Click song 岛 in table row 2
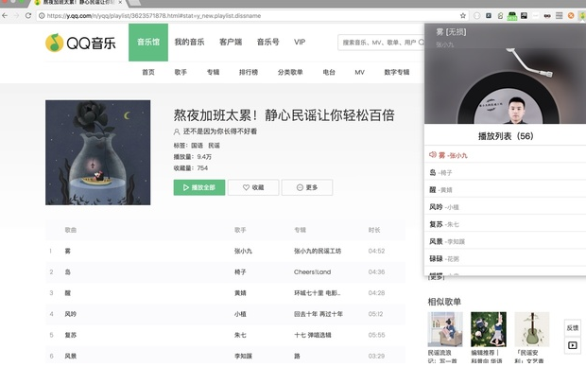 pos(68,272)
